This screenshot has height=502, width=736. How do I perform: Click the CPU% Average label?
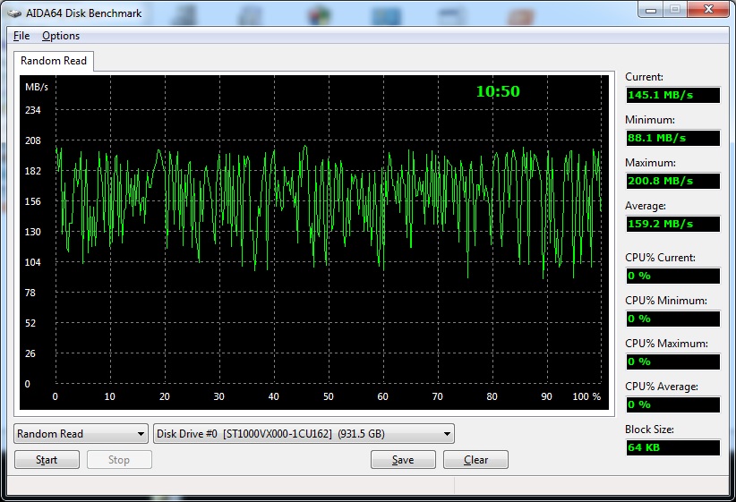coord(662,386)
